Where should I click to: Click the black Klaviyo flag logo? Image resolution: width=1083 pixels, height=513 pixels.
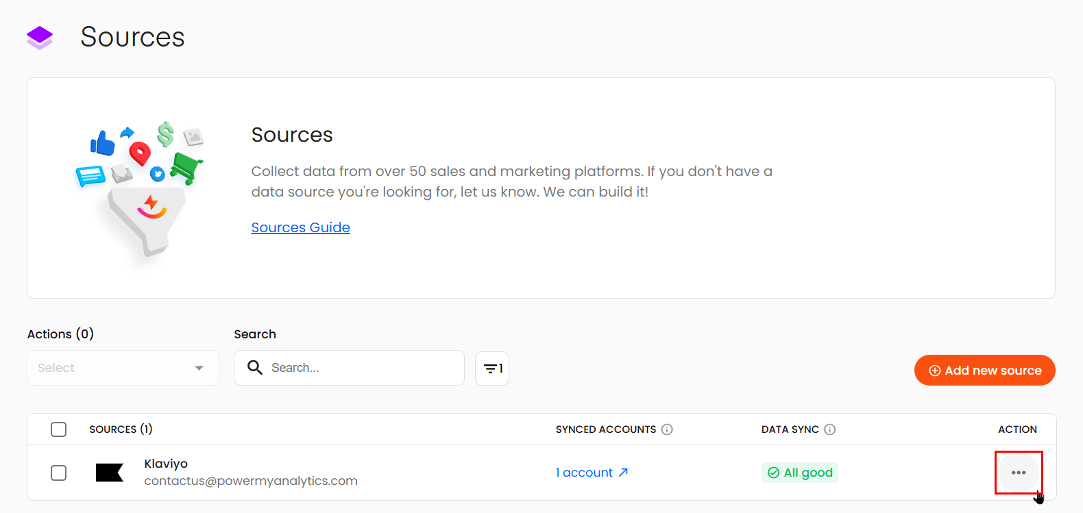point(110,473)
